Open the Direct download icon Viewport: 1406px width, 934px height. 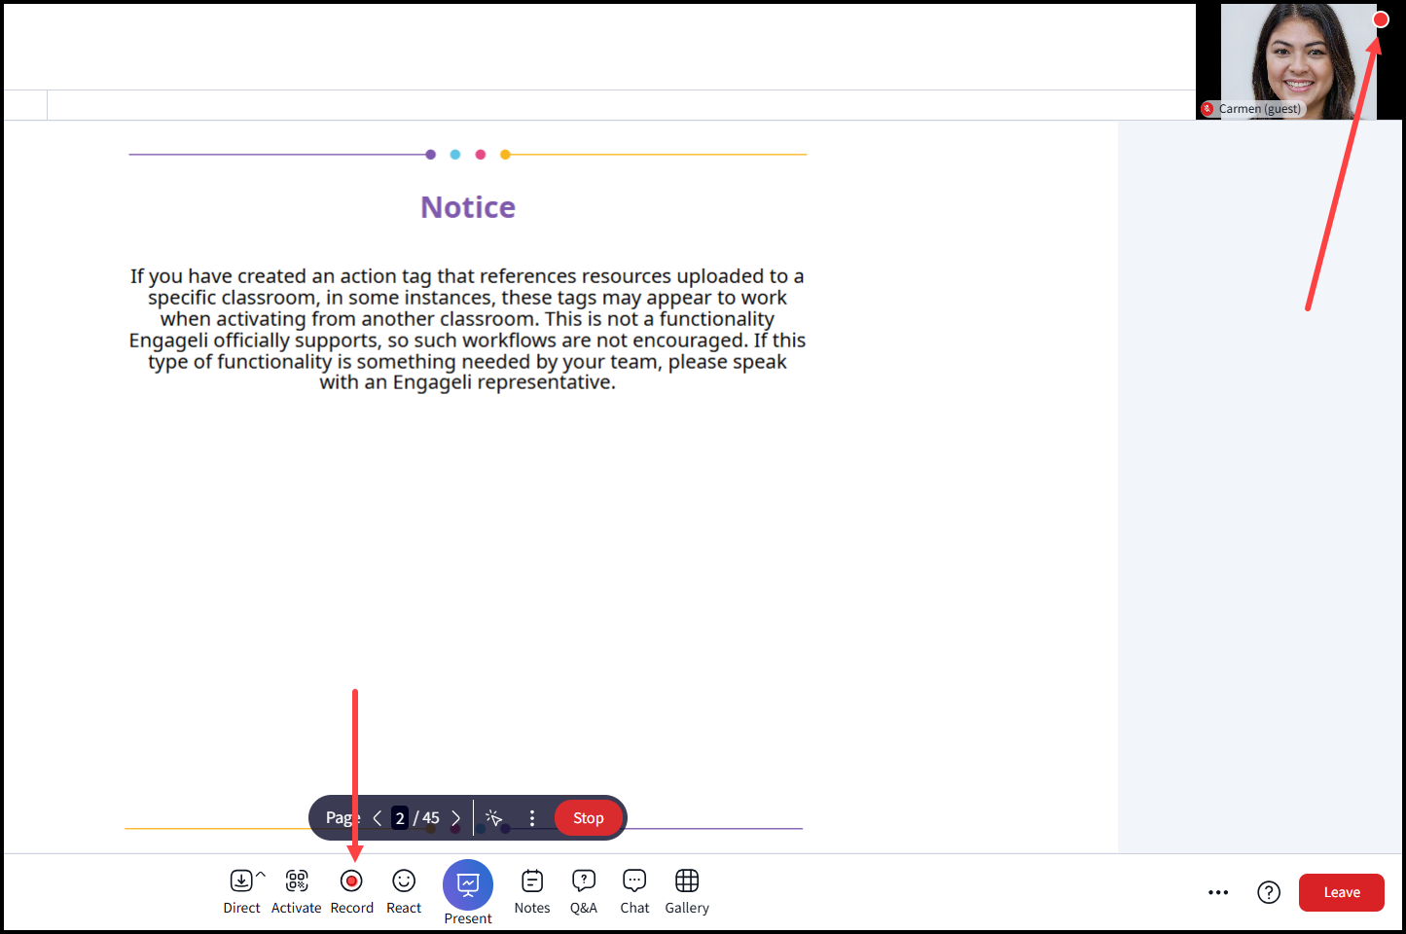click(240, 881)
